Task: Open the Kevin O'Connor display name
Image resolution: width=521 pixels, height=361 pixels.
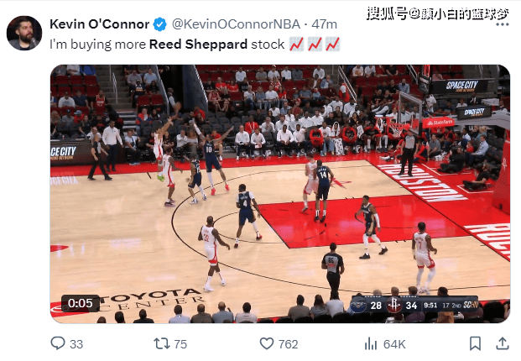Action: [x=99, y=24]
